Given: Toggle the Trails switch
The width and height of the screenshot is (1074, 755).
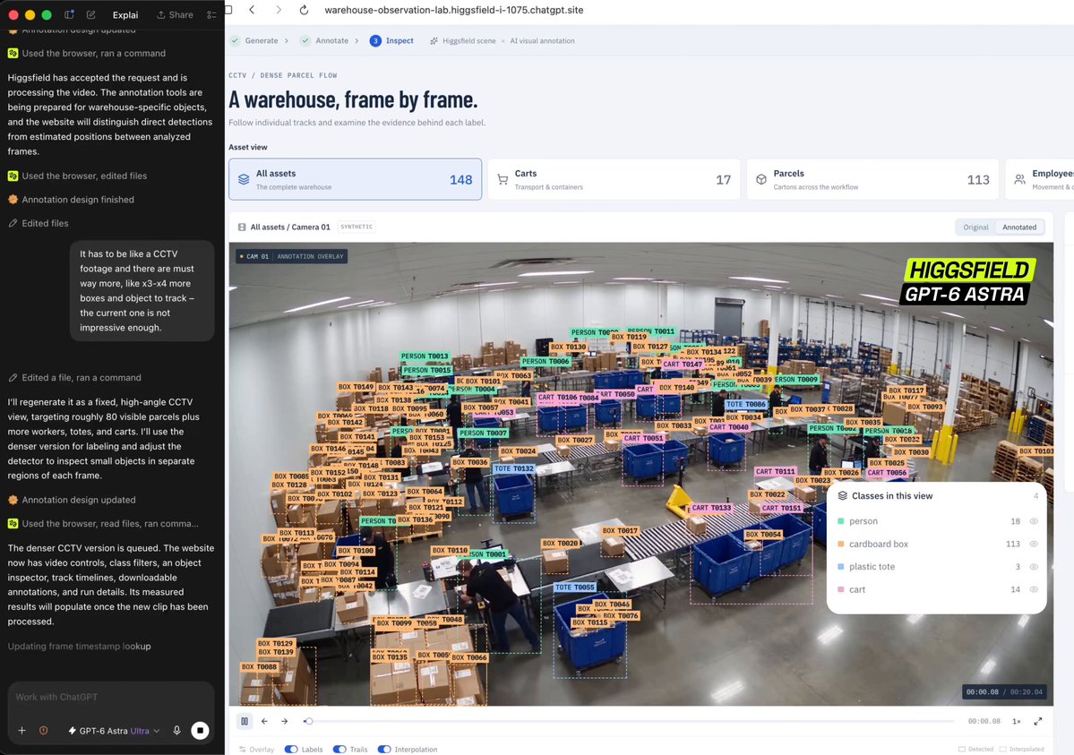Looking at the screenshot, I should point(339,750).
